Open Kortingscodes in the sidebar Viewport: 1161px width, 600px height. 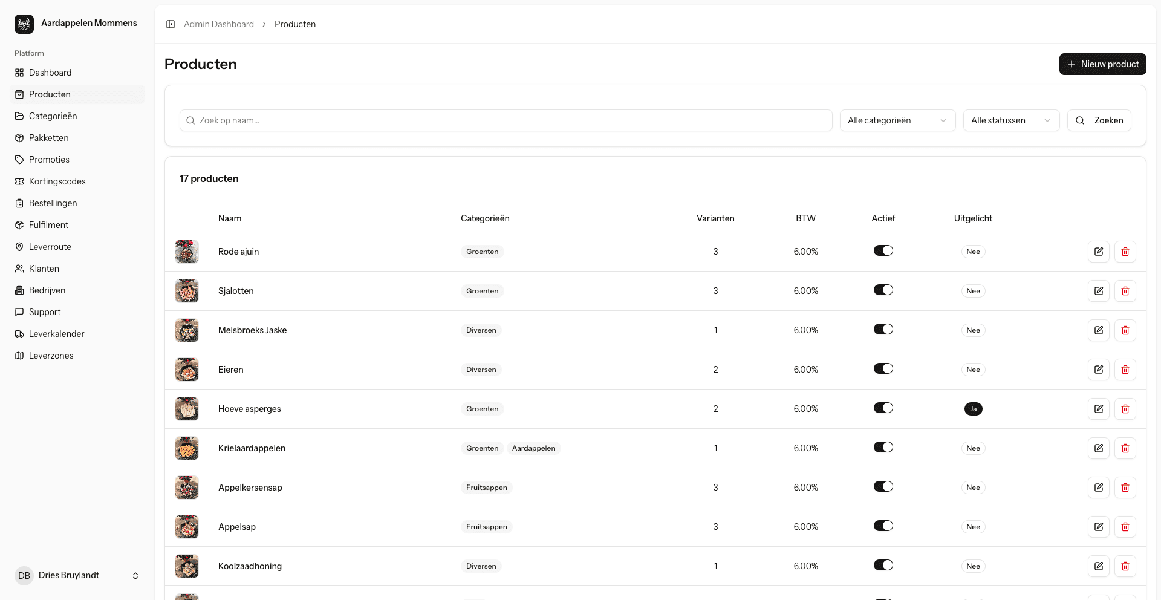point(77,181)
